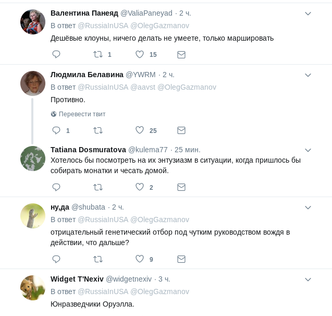This screenshot has height=316, width=332.
Task: Open Валентина Панеяд's profile avatar
Action: click(33, 22)
